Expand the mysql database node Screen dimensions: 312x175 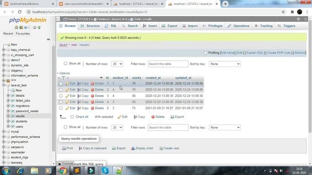coord(3,132)
